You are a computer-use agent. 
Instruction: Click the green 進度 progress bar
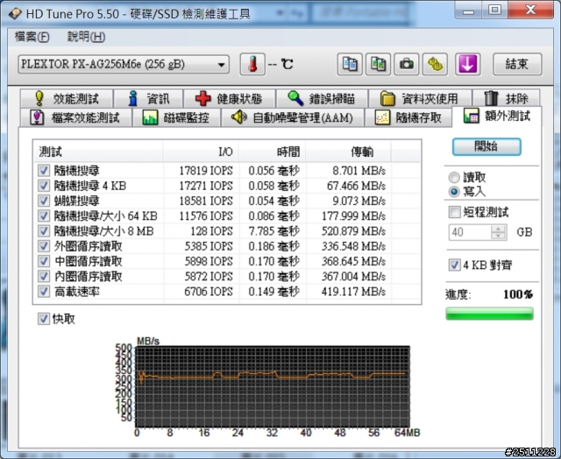(489, 314)
